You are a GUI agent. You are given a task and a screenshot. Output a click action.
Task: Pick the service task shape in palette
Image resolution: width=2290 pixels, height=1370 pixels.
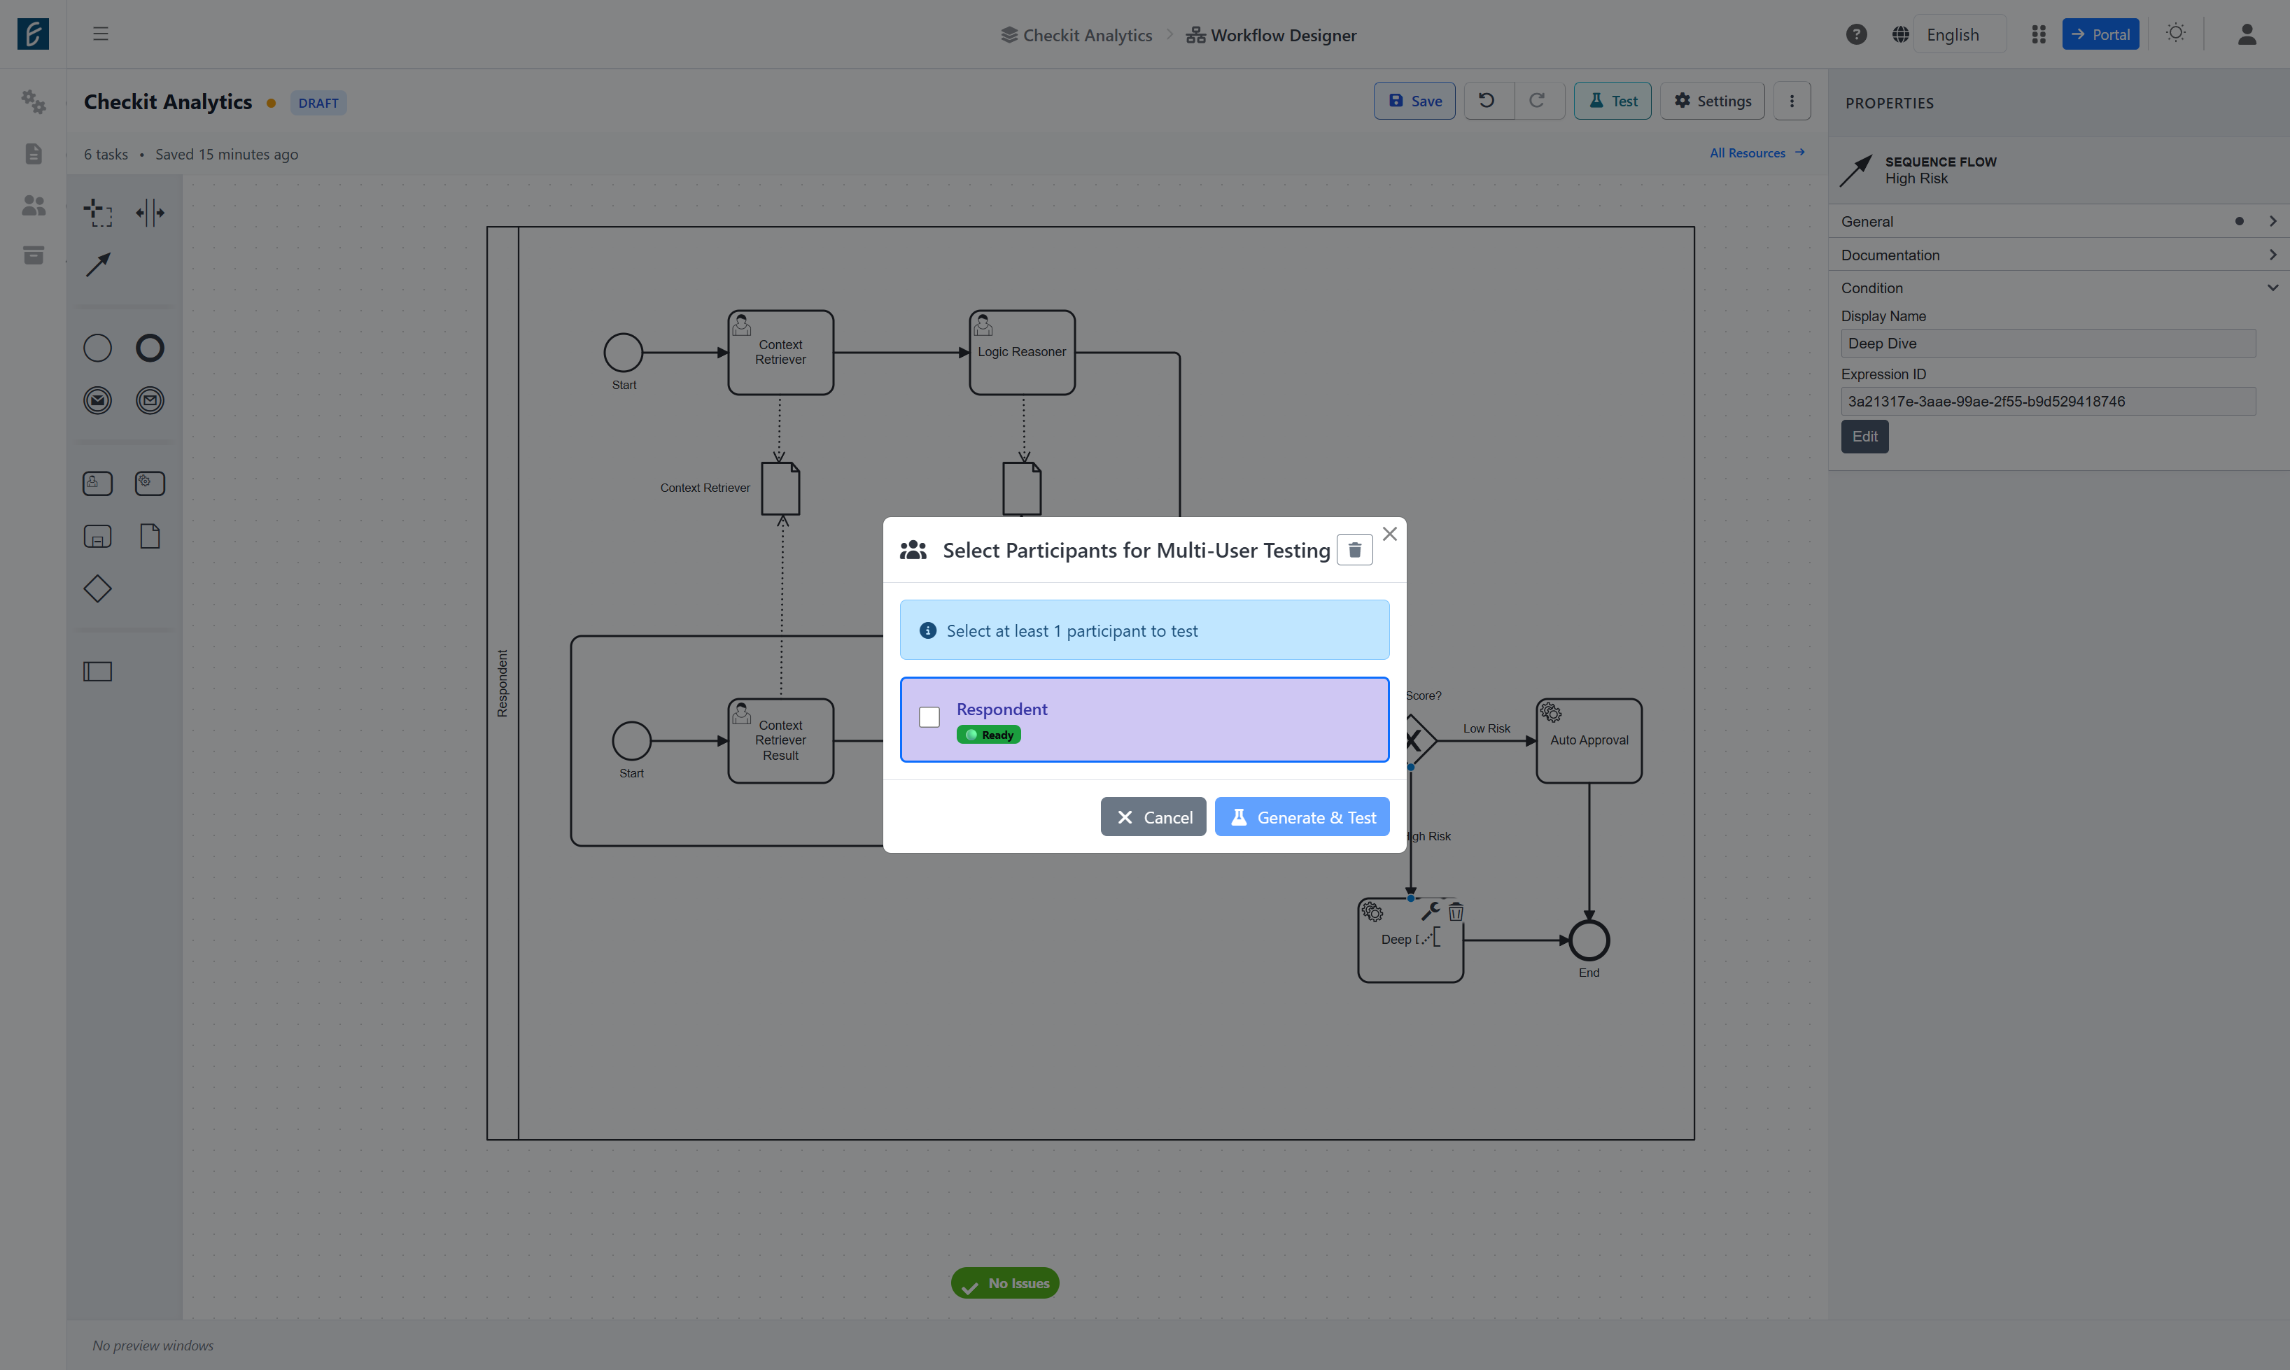click(150, 483)
